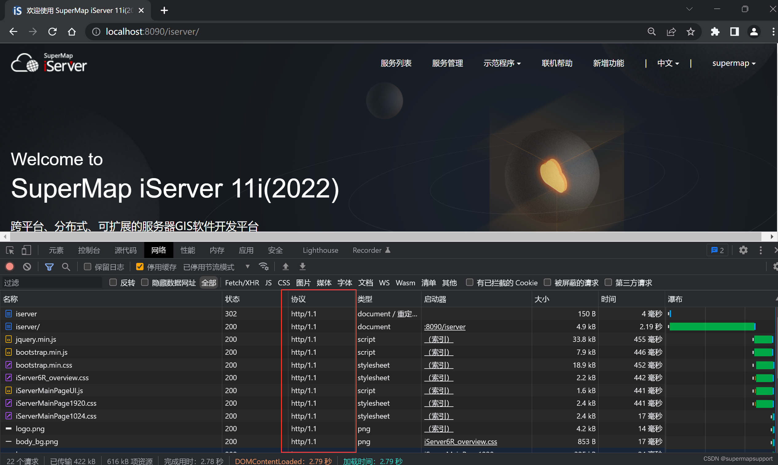Reload the localhost iserver page

pos(52,32)
